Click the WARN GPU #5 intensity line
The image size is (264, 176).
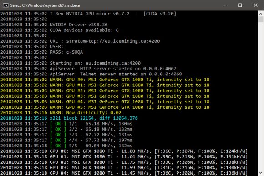[x=105, y=107]
